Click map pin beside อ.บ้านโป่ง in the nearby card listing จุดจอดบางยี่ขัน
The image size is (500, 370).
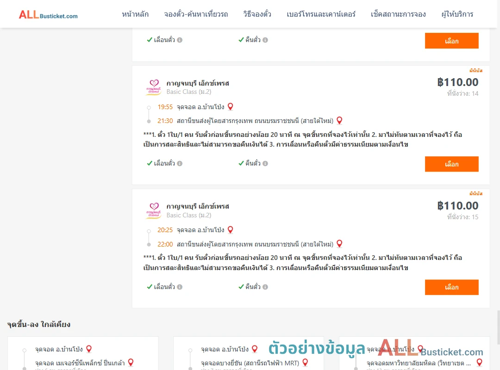tap(255, 349)
